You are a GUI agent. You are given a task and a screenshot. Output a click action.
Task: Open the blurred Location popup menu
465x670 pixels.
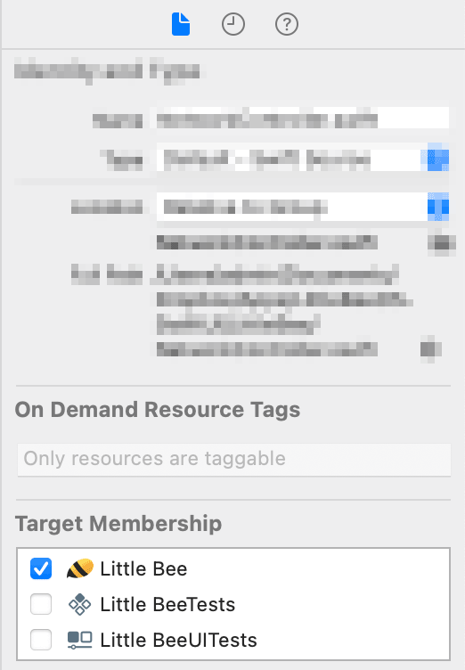(303, 207)
